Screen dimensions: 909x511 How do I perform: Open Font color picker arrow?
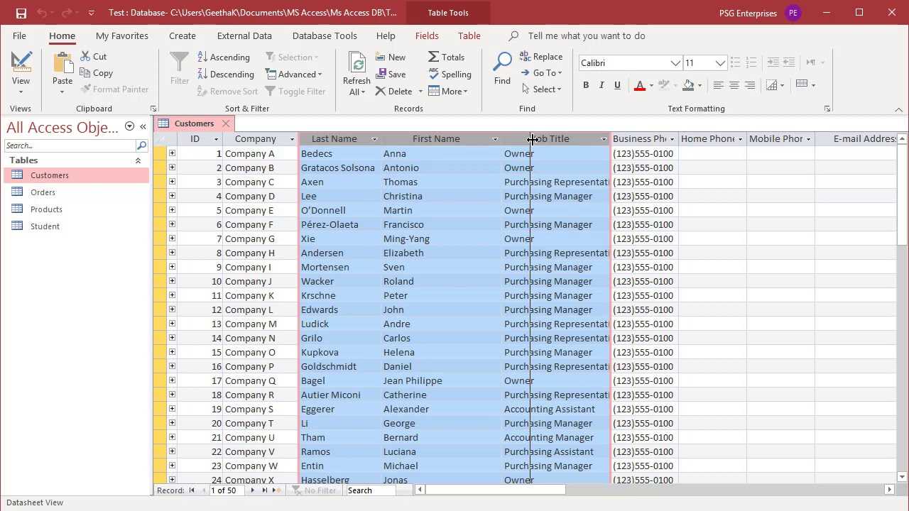(x=651, y=85)
